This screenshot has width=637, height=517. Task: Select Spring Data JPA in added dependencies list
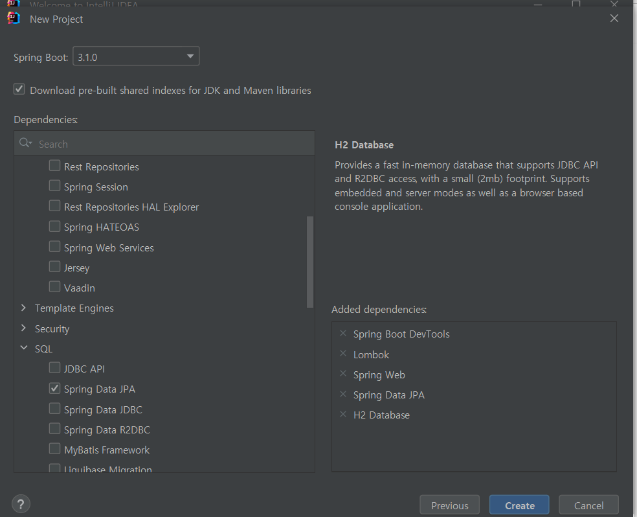(389, 395)
